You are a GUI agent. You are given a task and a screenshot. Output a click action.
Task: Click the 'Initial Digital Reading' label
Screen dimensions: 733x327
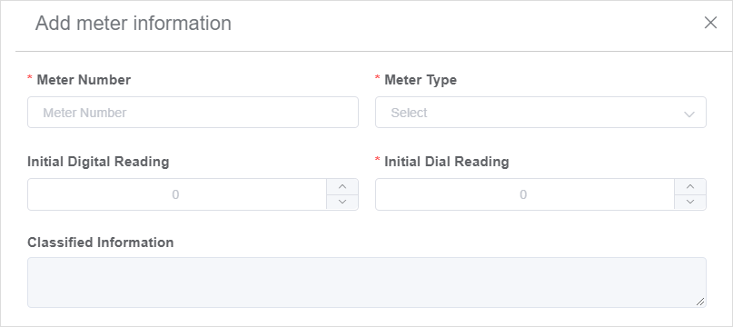coord(98,162)
